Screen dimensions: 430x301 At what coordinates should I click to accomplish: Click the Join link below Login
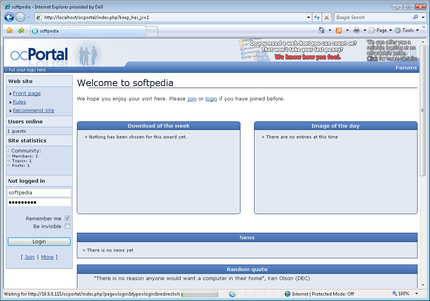tap(30, 257)
